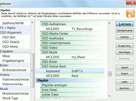Open the Eingabeplugins page
Viewport: 136px width, 101px height.
click(x=13, y=61)
